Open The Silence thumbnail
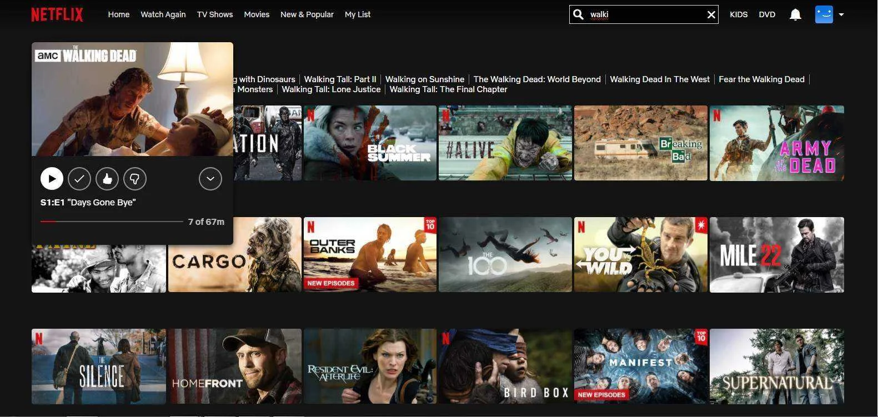This screenshot has height=417, width=878. pyautogui.click(x=99, y=366)
